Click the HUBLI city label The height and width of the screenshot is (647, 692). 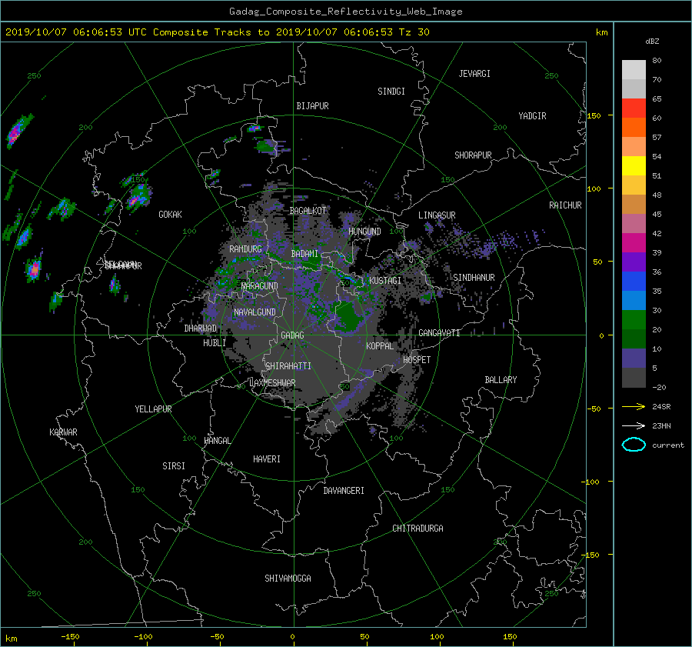click(x=215, y=343)
